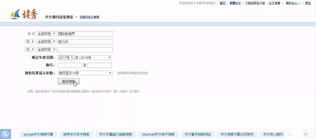
Task: Select btspread中文种子搜索 suggestion
Action: [158, 134]
